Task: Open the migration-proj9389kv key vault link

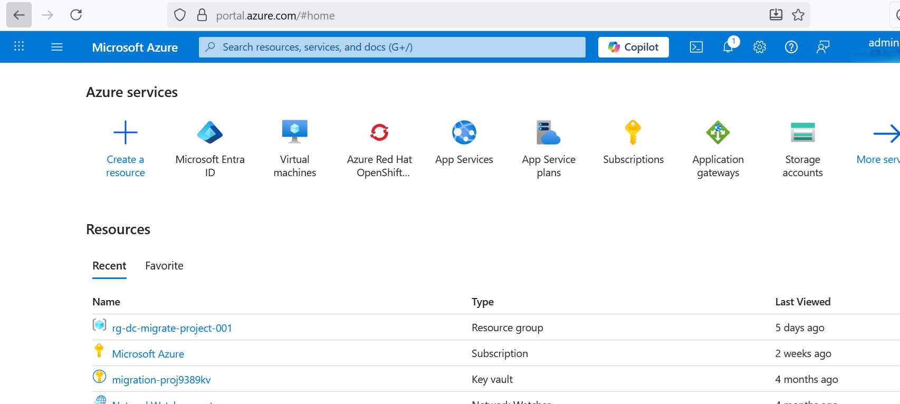Action: (161, 380)
